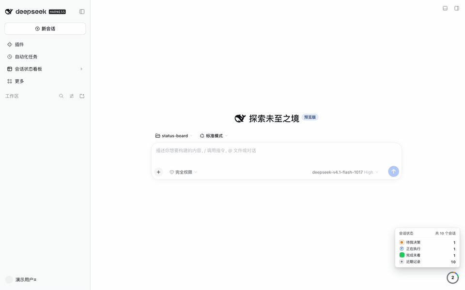Open workspace filter settings icon
The width and height of the screenshot is (465, 290).
(72, 96)
